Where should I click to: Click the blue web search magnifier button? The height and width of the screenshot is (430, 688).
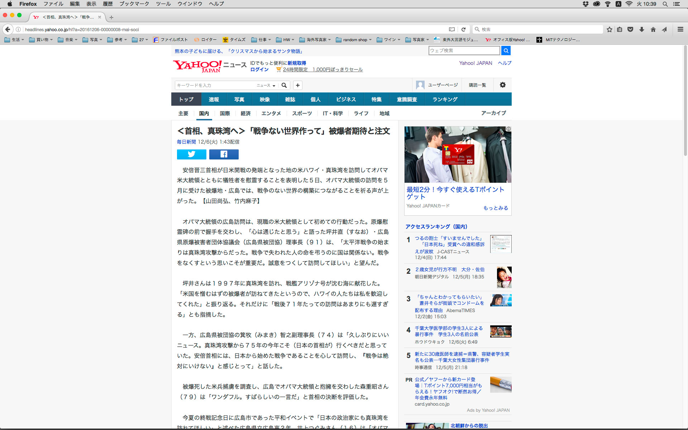(x=506, y=51)
